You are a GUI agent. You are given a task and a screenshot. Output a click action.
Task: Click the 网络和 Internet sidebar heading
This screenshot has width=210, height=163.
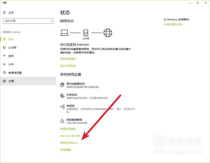(12, 32)
